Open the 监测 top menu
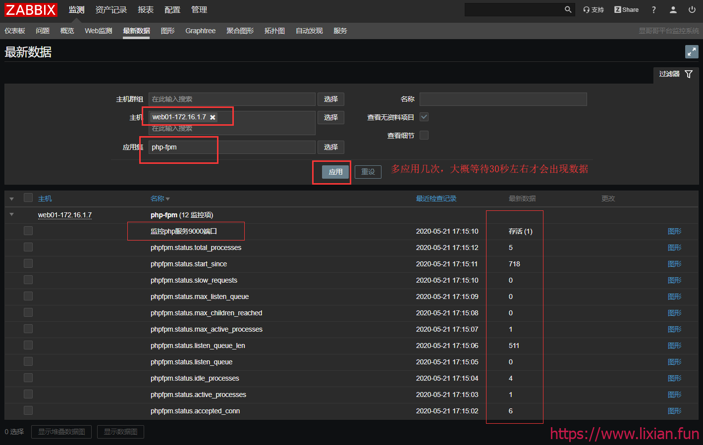Screen dimensions: 703x445 click(x=77, y=10)
